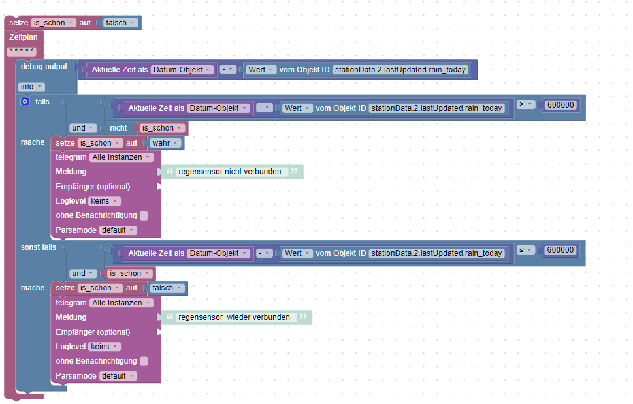Click the 'sonst falls' label of the if block
The image size is (633, 404).
[x=39, y=247]
